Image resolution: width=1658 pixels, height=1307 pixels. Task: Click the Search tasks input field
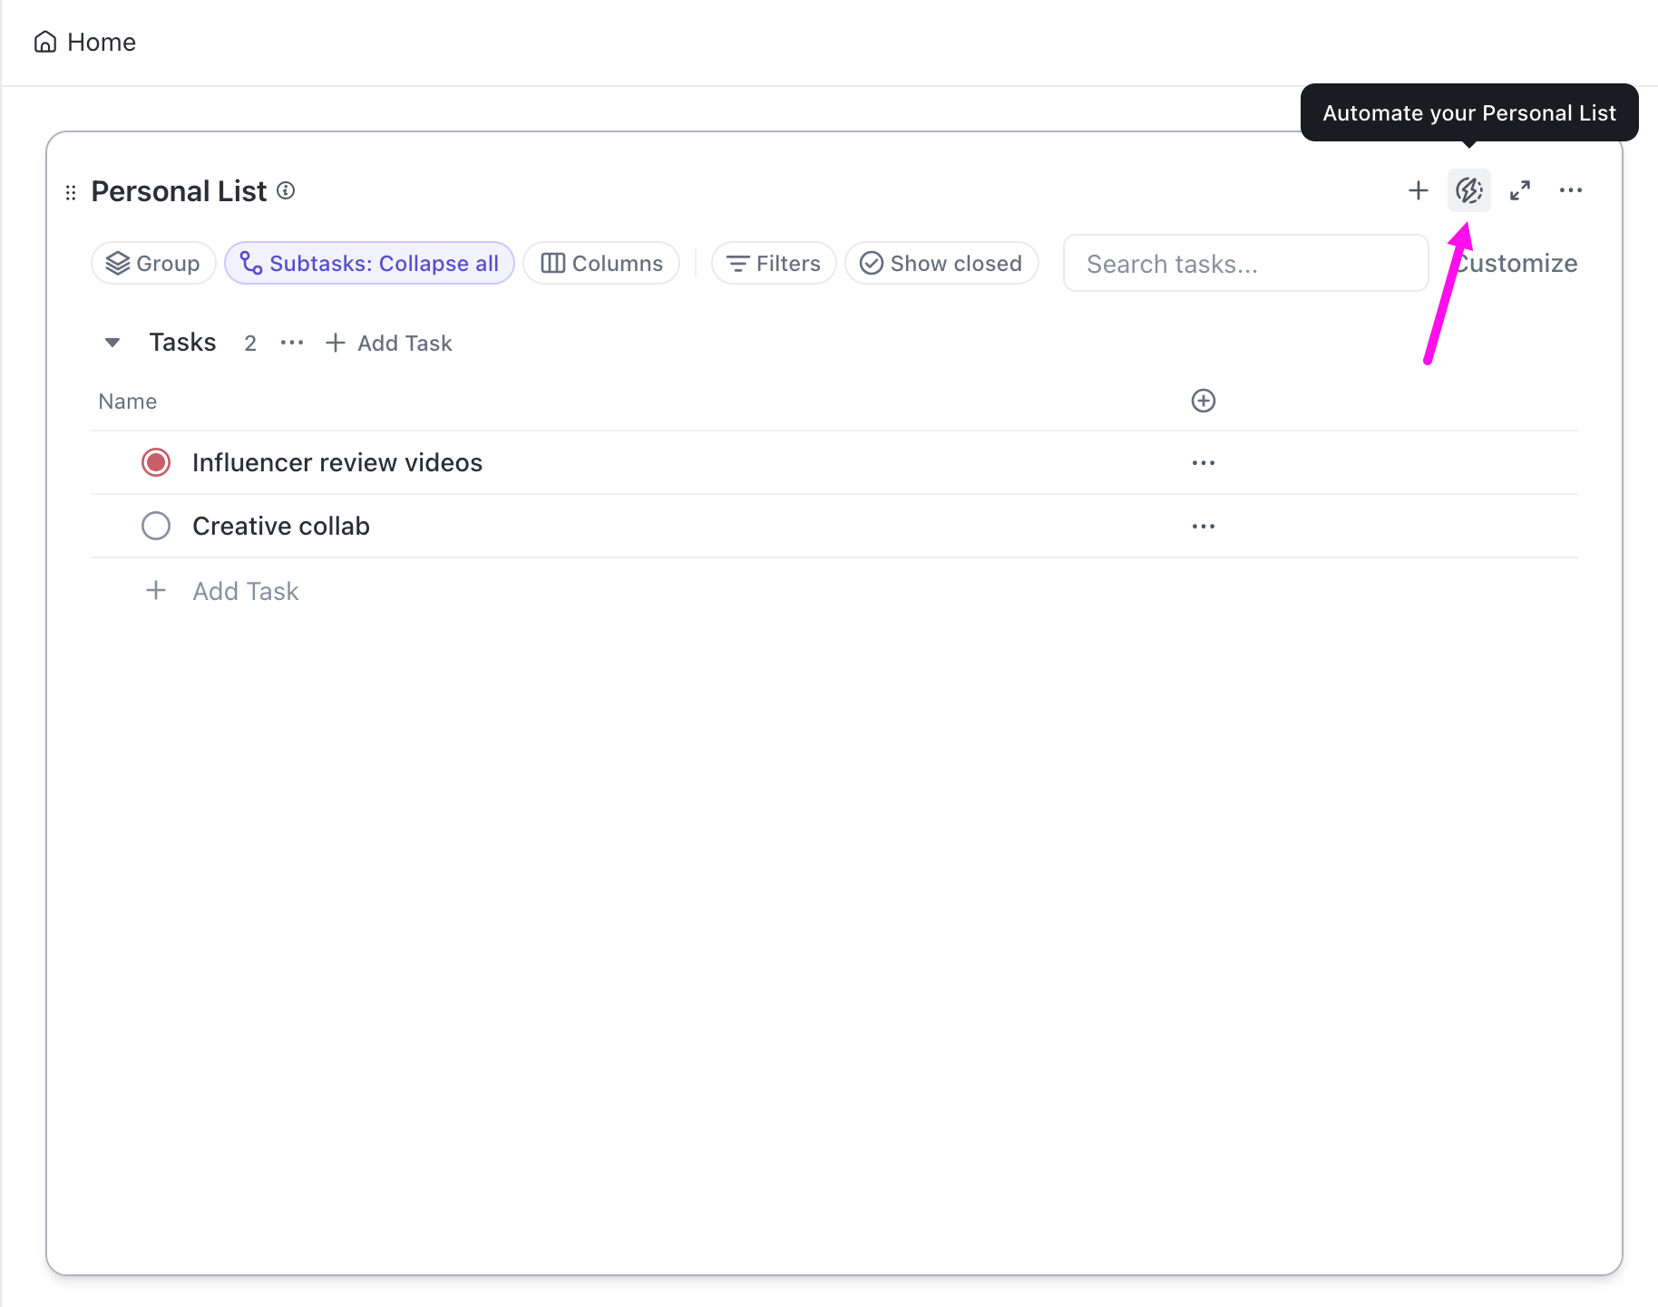[1245, 264]
